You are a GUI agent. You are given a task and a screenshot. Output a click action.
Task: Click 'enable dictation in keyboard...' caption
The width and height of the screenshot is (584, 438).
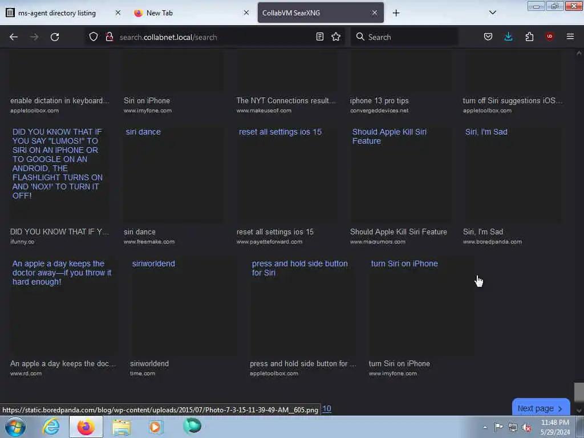59,100
